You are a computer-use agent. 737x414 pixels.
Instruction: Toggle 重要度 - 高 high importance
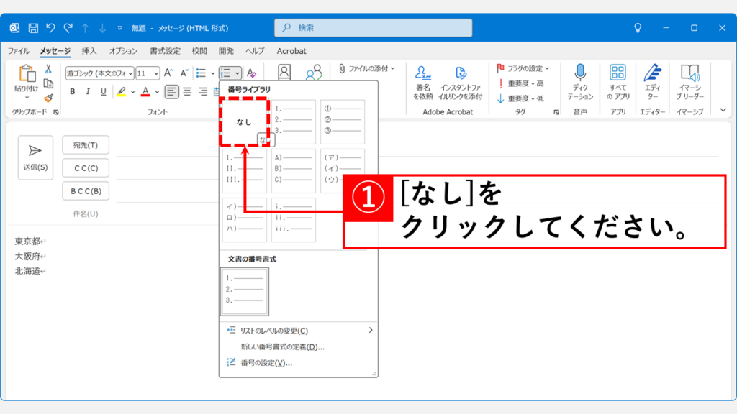521,83
